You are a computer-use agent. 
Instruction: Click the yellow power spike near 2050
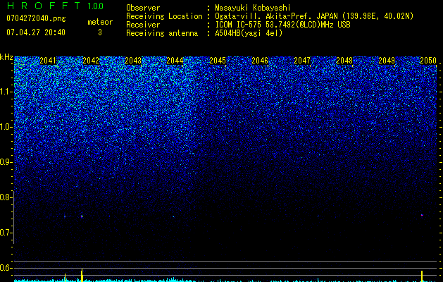[x=422, y=276]
